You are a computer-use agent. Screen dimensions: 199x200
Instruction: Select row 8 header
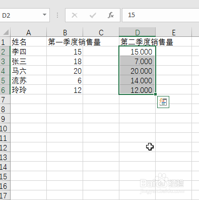[x=5, y=109]
